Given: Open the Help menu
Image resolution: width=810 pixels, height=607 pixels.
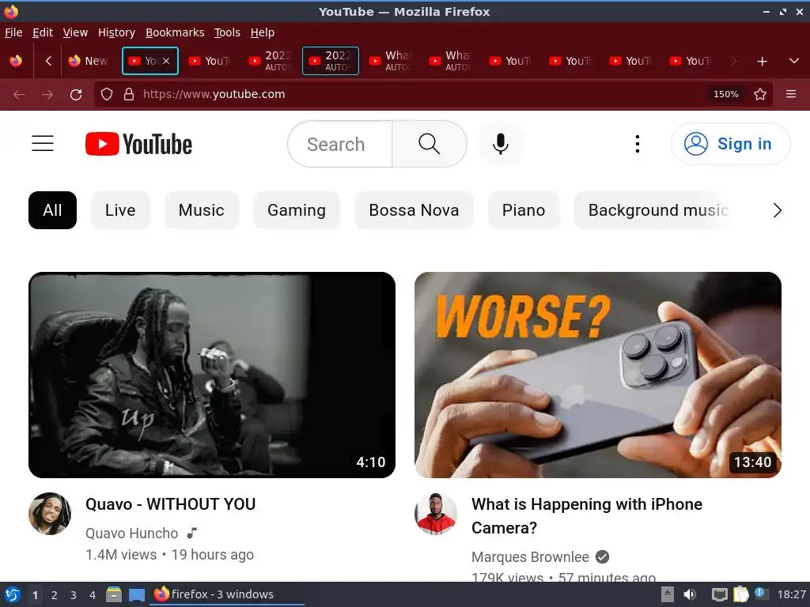Looking at the screenshot, I should (263, 32).
